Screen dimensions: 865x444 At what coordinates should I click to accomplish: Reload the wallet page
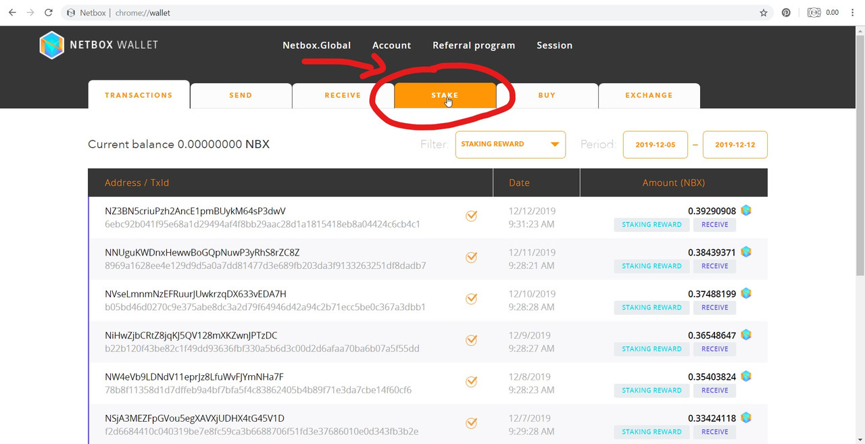coord(48,13)
